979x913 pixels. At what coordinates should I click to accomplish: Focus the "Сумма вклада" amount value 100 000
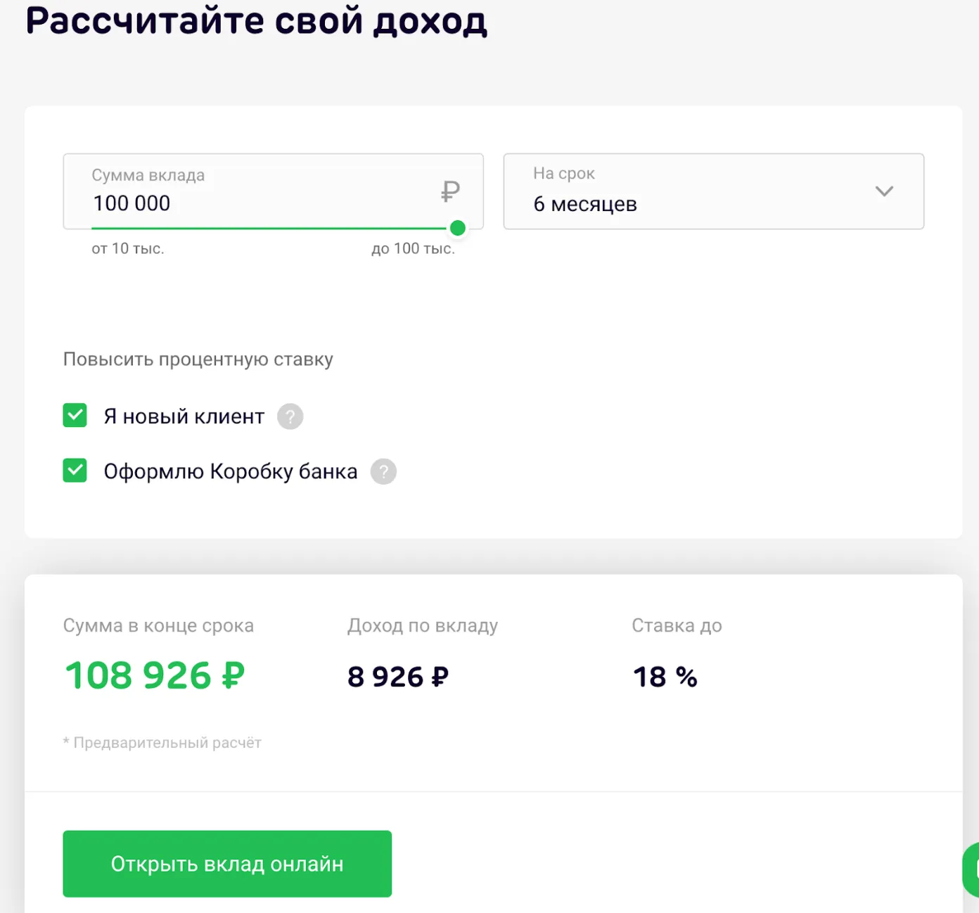(x=132, y=204)
